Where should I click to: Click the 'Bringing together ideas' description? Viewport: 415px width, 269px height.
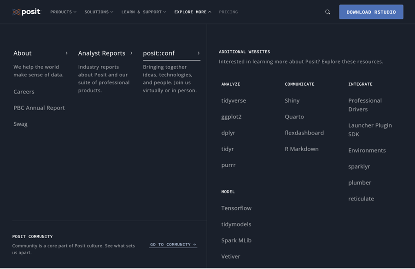[x=170, y=79]
